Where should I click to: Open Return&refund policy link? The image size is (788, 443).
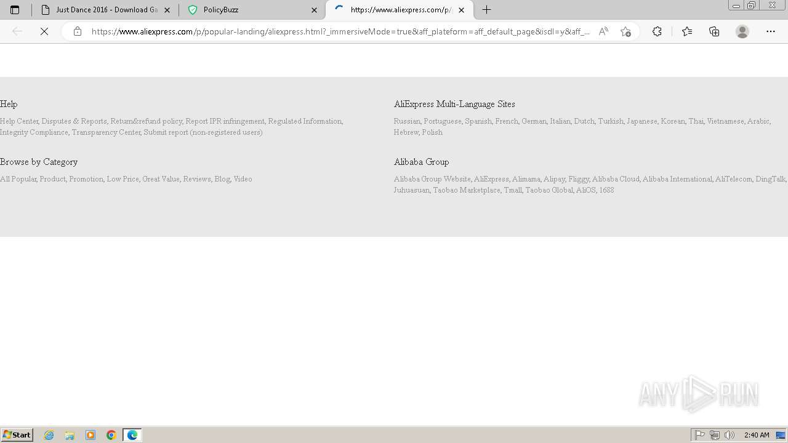pos(147,121)
